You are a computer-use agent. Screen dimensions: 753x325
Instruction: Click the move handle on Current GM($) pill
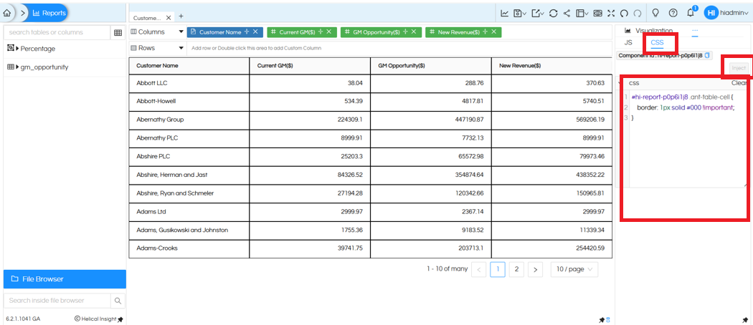coord(321,31)
